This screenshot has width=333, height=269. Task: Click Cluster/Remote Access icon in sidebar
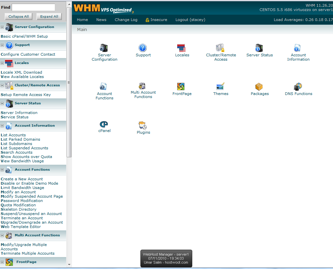click(x=9, y=86)
